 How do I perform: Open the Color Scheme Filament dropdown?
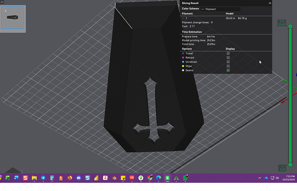tap(220, 9)
